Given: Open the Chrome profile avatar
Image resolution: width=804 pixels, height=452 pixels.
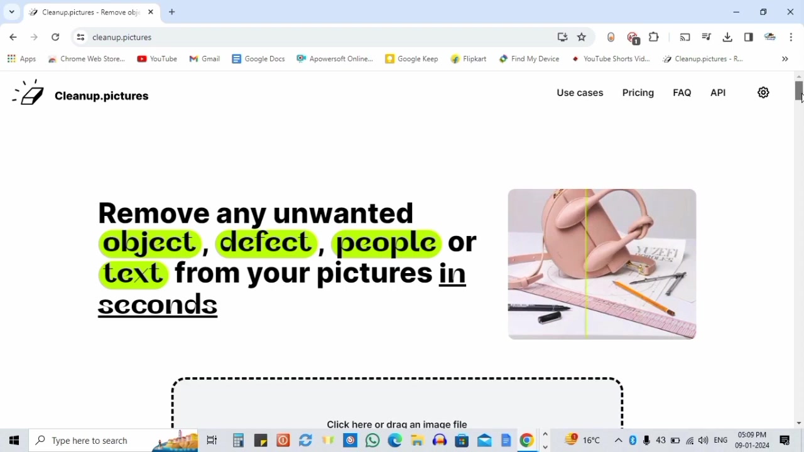Looking at the screenshot, I should tap(770, 37).
